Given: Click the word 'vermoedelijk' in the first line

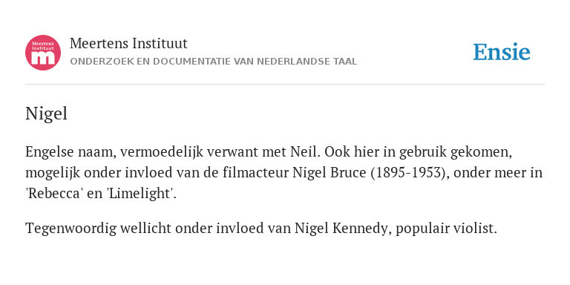Looking at the screenshot, I should click(162, 152).
